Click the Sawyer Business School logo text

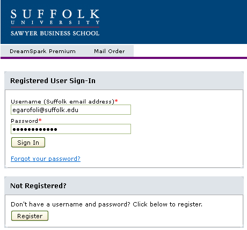point(55,33)
